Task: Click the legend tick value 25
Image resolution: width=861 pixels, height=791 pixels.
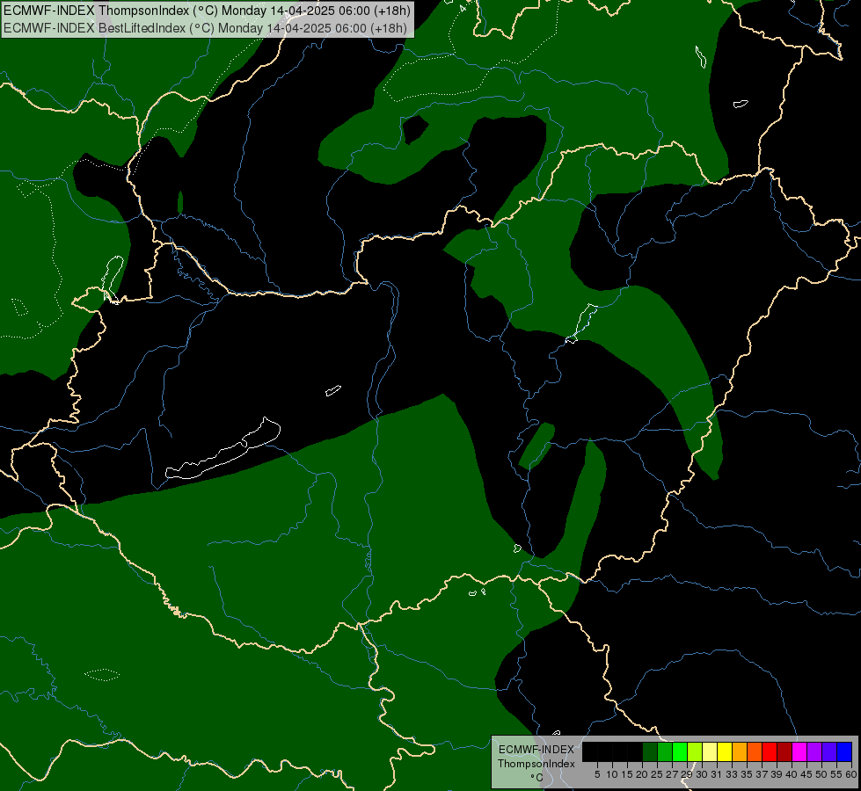Action: 657,774
